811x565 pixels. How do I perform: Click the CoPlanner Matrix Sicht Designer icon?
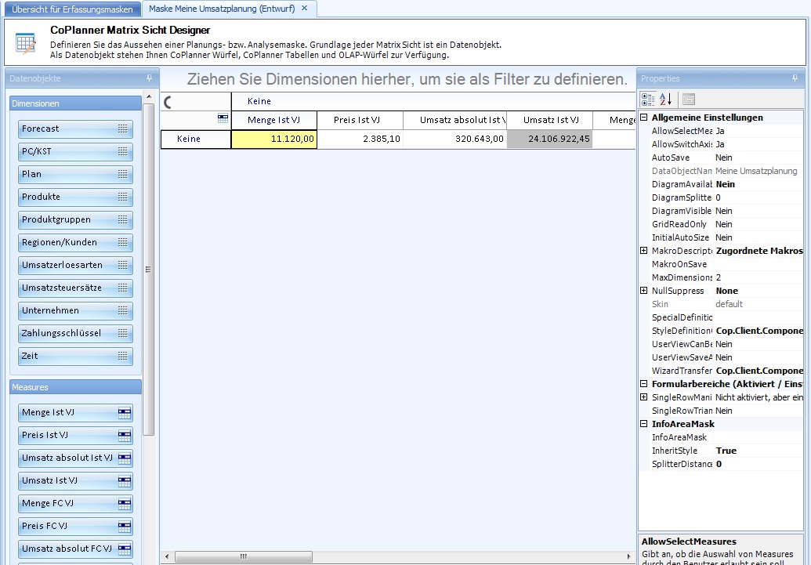[25, 43]
